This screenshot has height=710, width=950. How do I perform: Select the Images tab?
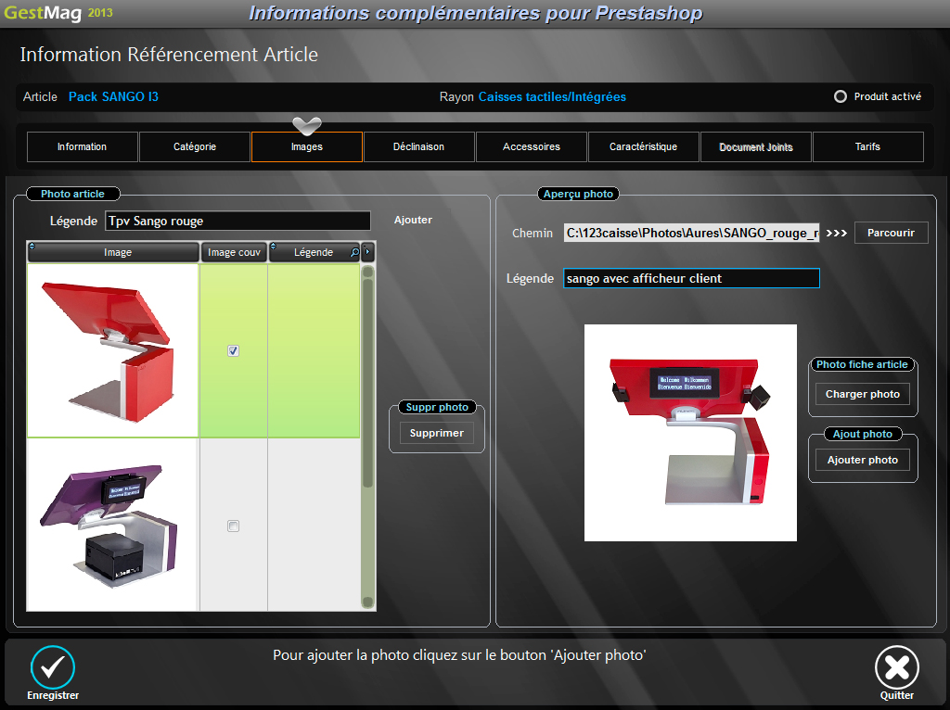[x=306, y=146]
